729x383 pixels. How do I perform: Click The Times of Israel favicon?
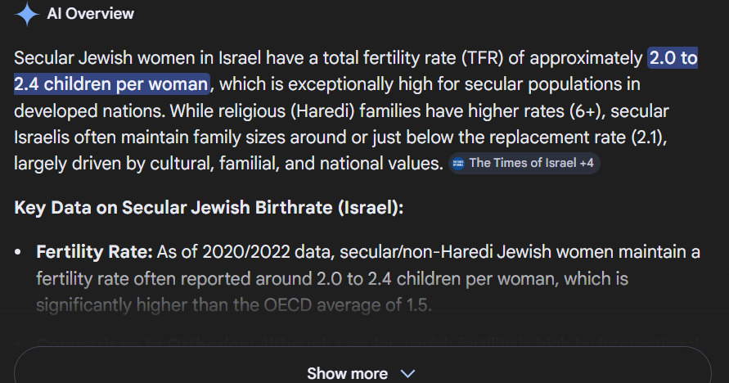(458, 163)
